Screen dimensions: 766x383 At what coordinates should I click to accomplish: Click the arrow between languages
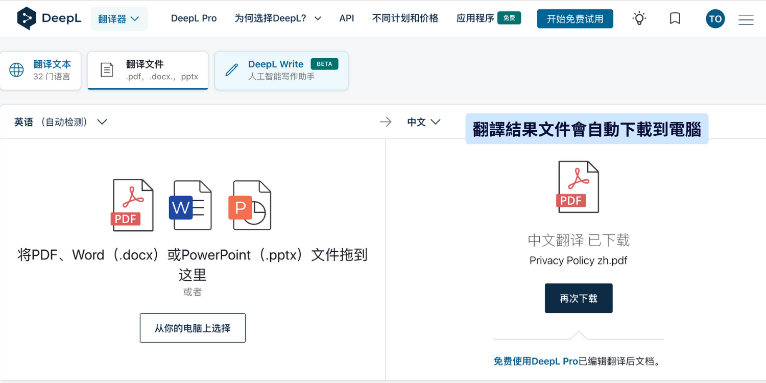[386, 122]
